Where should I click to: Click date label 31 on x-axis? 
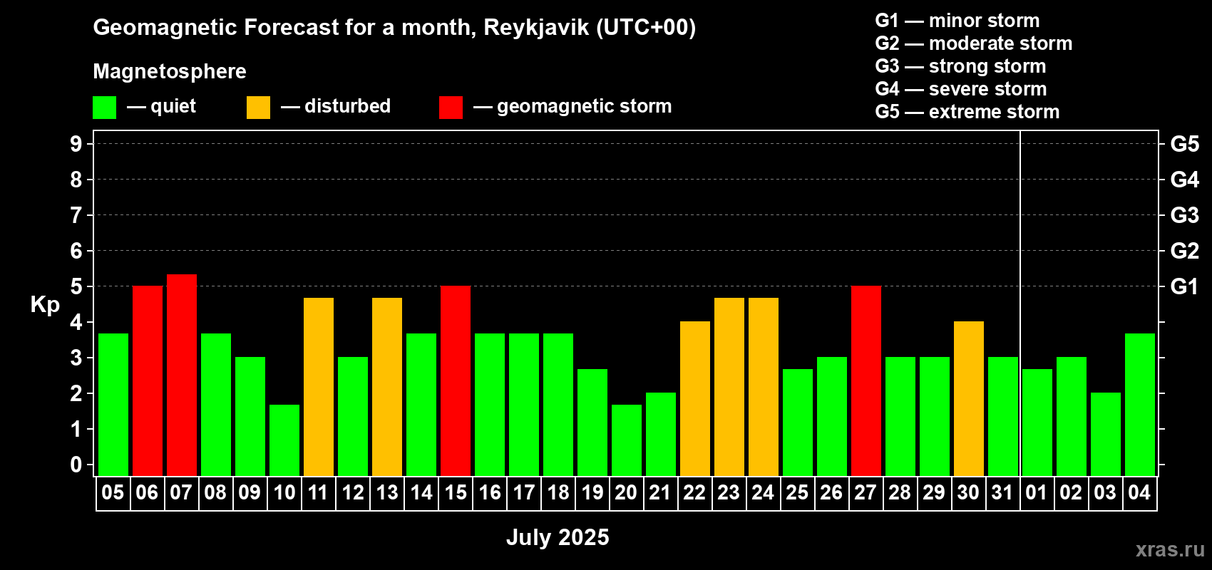pyautogui.click(x=1002, y=492)
